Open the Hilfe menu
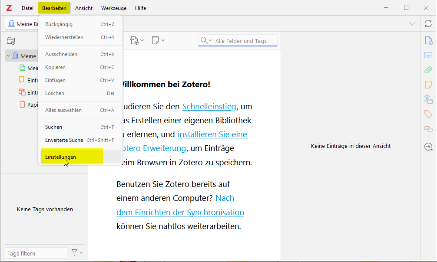The height and width of the screenshot is (262, 437). point(140,8)
